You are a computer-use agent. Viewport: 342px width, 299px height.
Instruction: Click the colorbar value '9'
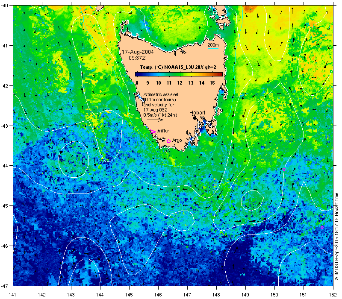point(147,83)
